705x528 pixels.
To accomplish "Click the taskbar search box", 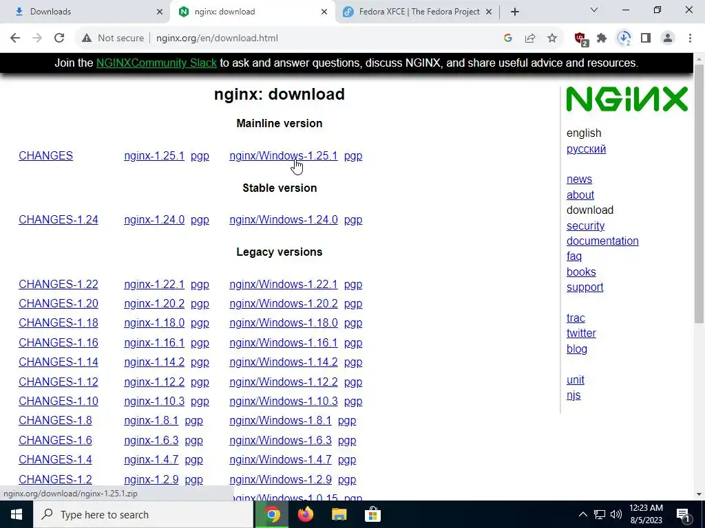I will 143,514.
